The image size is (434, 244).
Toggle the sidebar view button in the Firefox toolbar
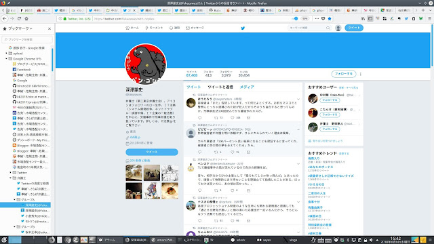pos(370,18)
